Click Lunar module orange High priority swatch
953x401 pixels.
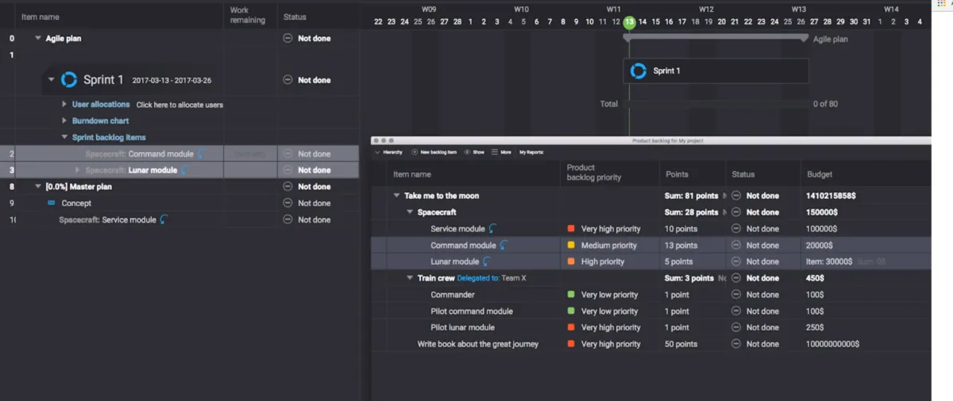click(571, 262)
